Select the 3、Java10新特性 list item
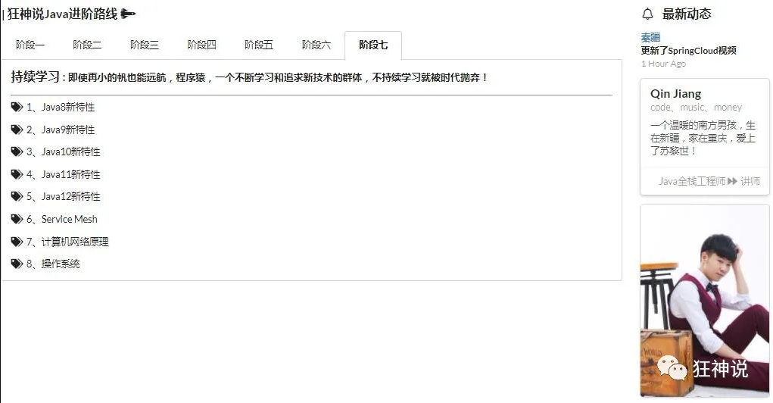The height and width of the screenshot is (403, 773). click(x=63, y=152)
